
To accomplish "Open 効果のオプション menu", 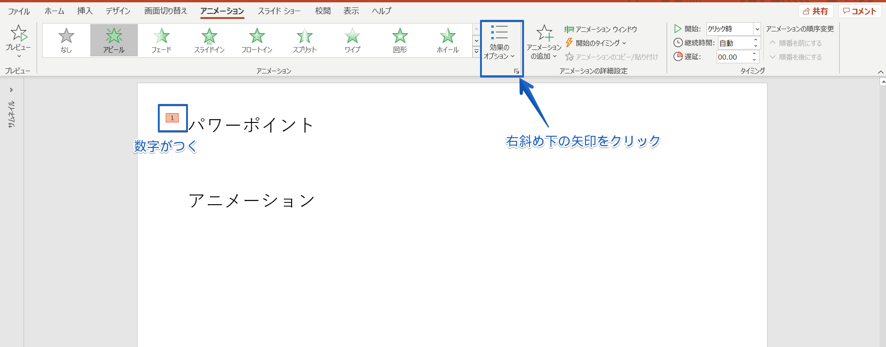I will click(499, 43).
